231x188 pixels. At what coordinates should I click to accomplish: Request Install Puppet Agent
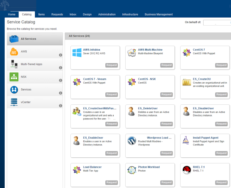(x=221, y=153)
